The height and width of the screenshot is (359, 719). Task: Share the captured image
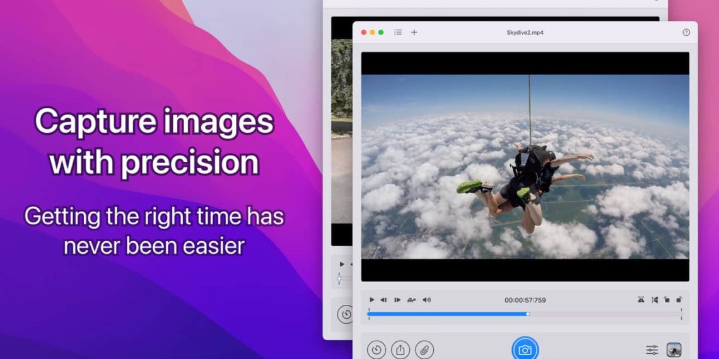[x=400, y=350]
